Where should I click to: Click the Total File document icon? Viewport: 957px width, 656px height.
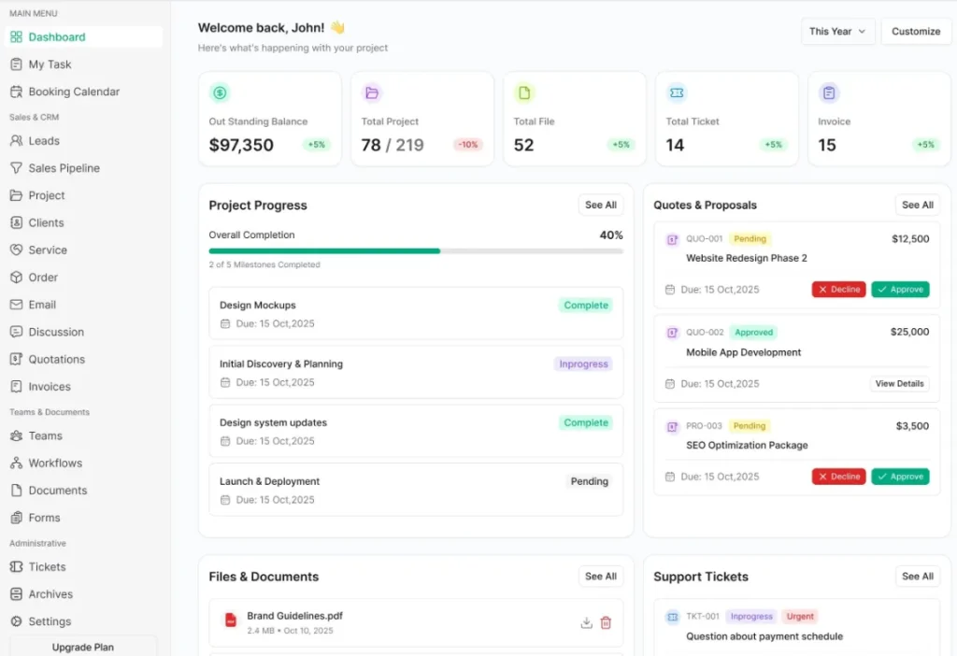(x=524, y=93)
